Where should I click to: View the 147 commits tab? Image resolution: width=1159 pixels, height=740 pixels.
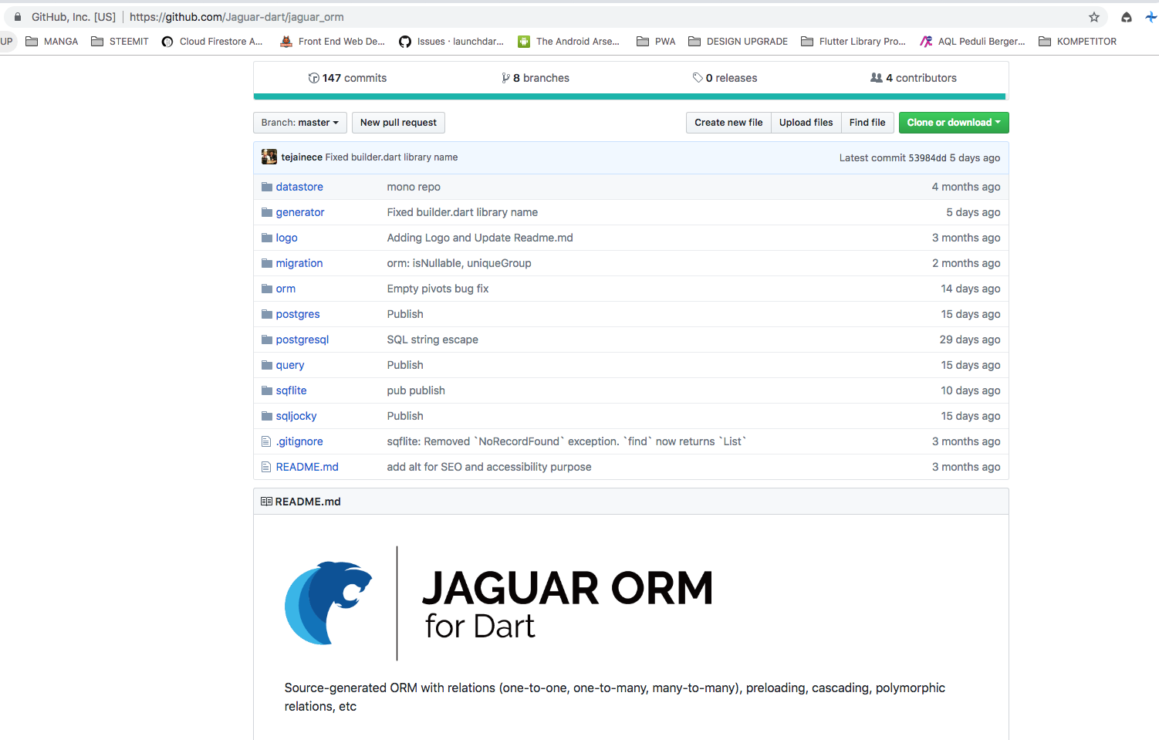coord(347,78)
